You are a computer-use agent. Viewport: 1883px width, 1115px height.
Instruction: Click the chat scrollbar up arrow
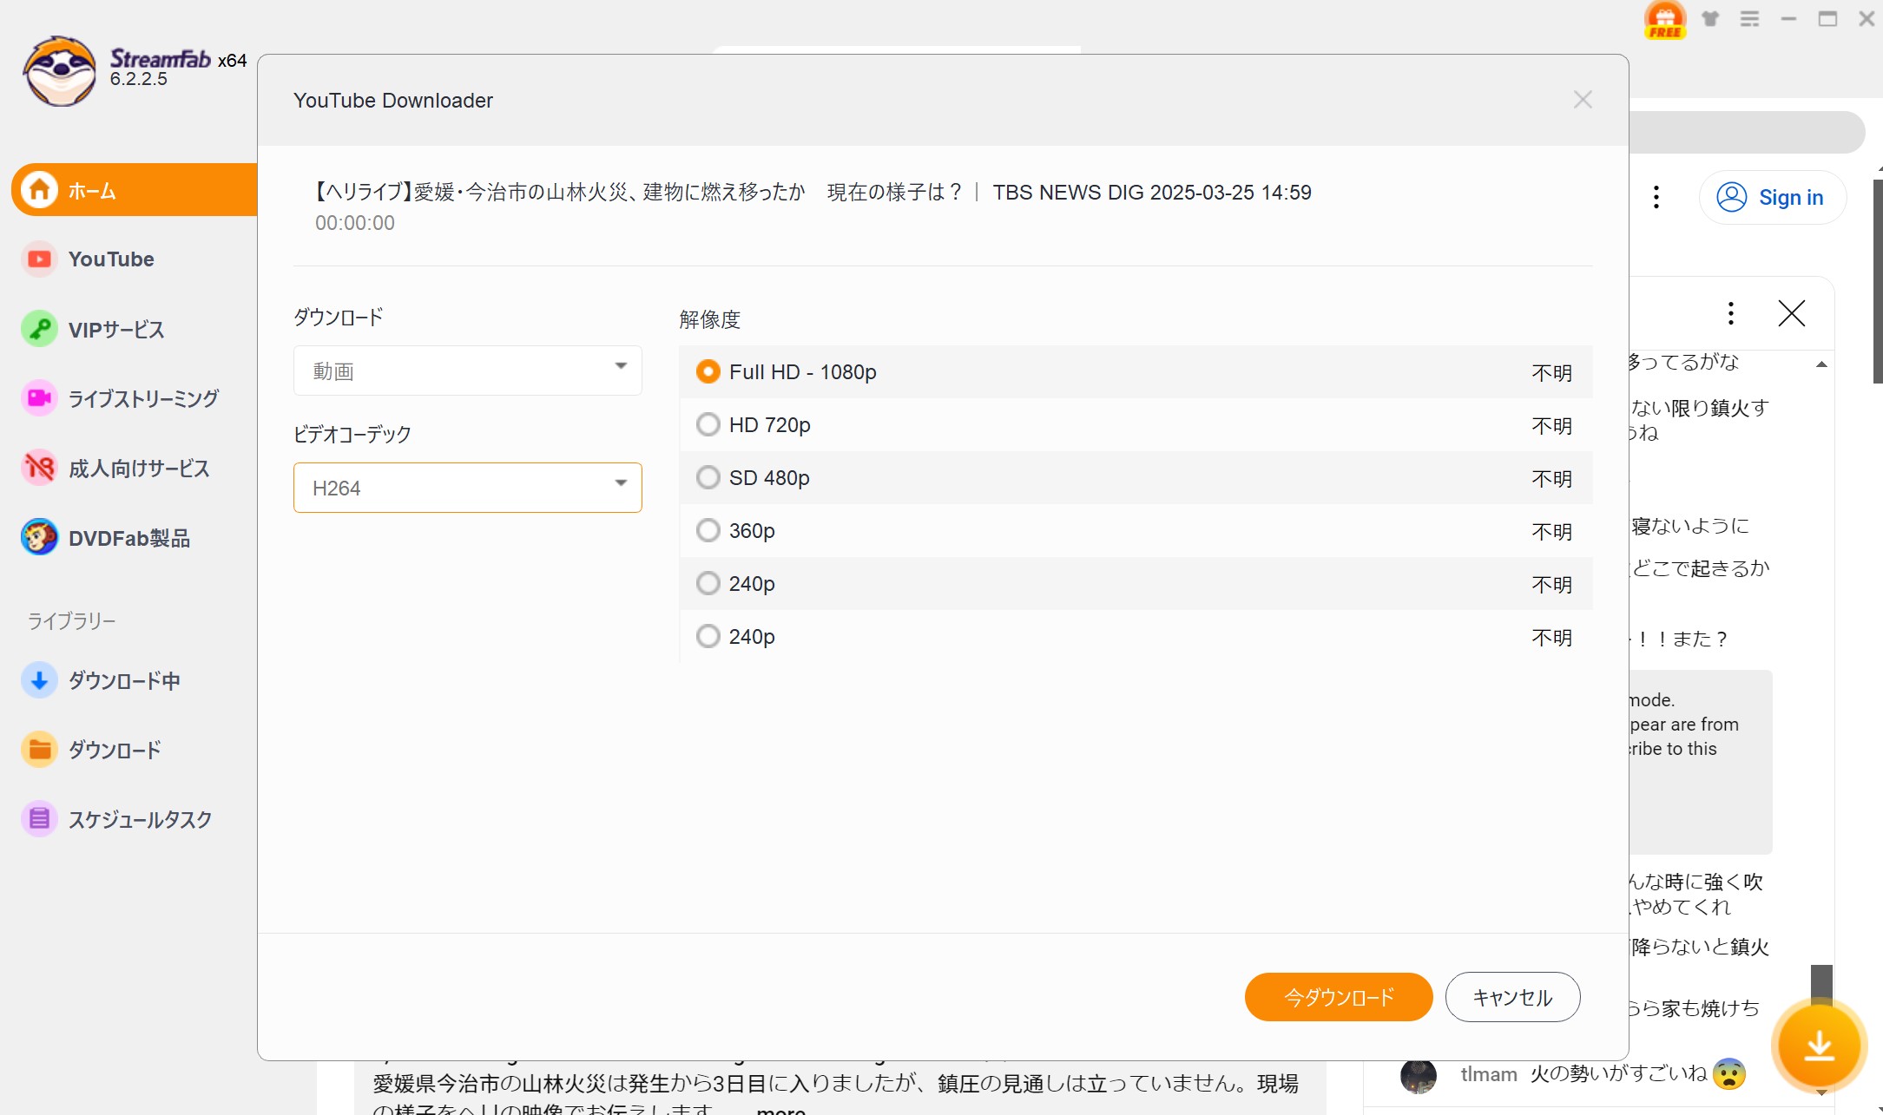coord(1821,364)
